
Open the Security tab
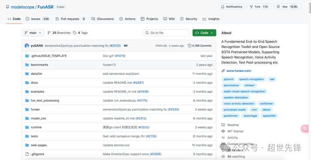coord(188,19)
